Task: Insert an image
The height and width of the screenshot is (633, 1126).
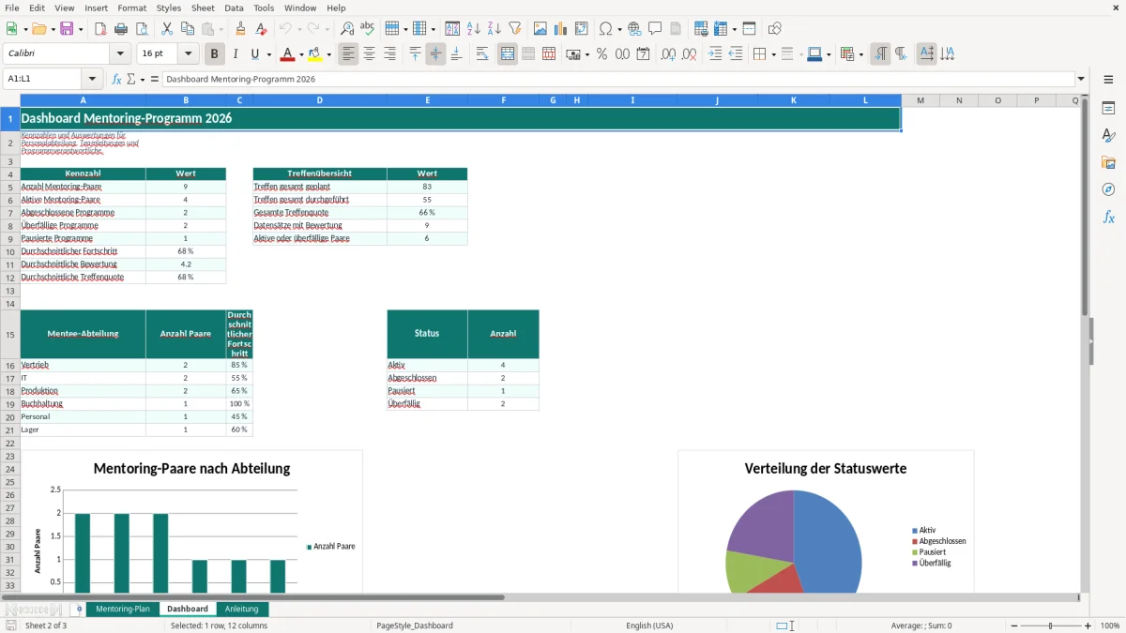Action: [540, 29]
